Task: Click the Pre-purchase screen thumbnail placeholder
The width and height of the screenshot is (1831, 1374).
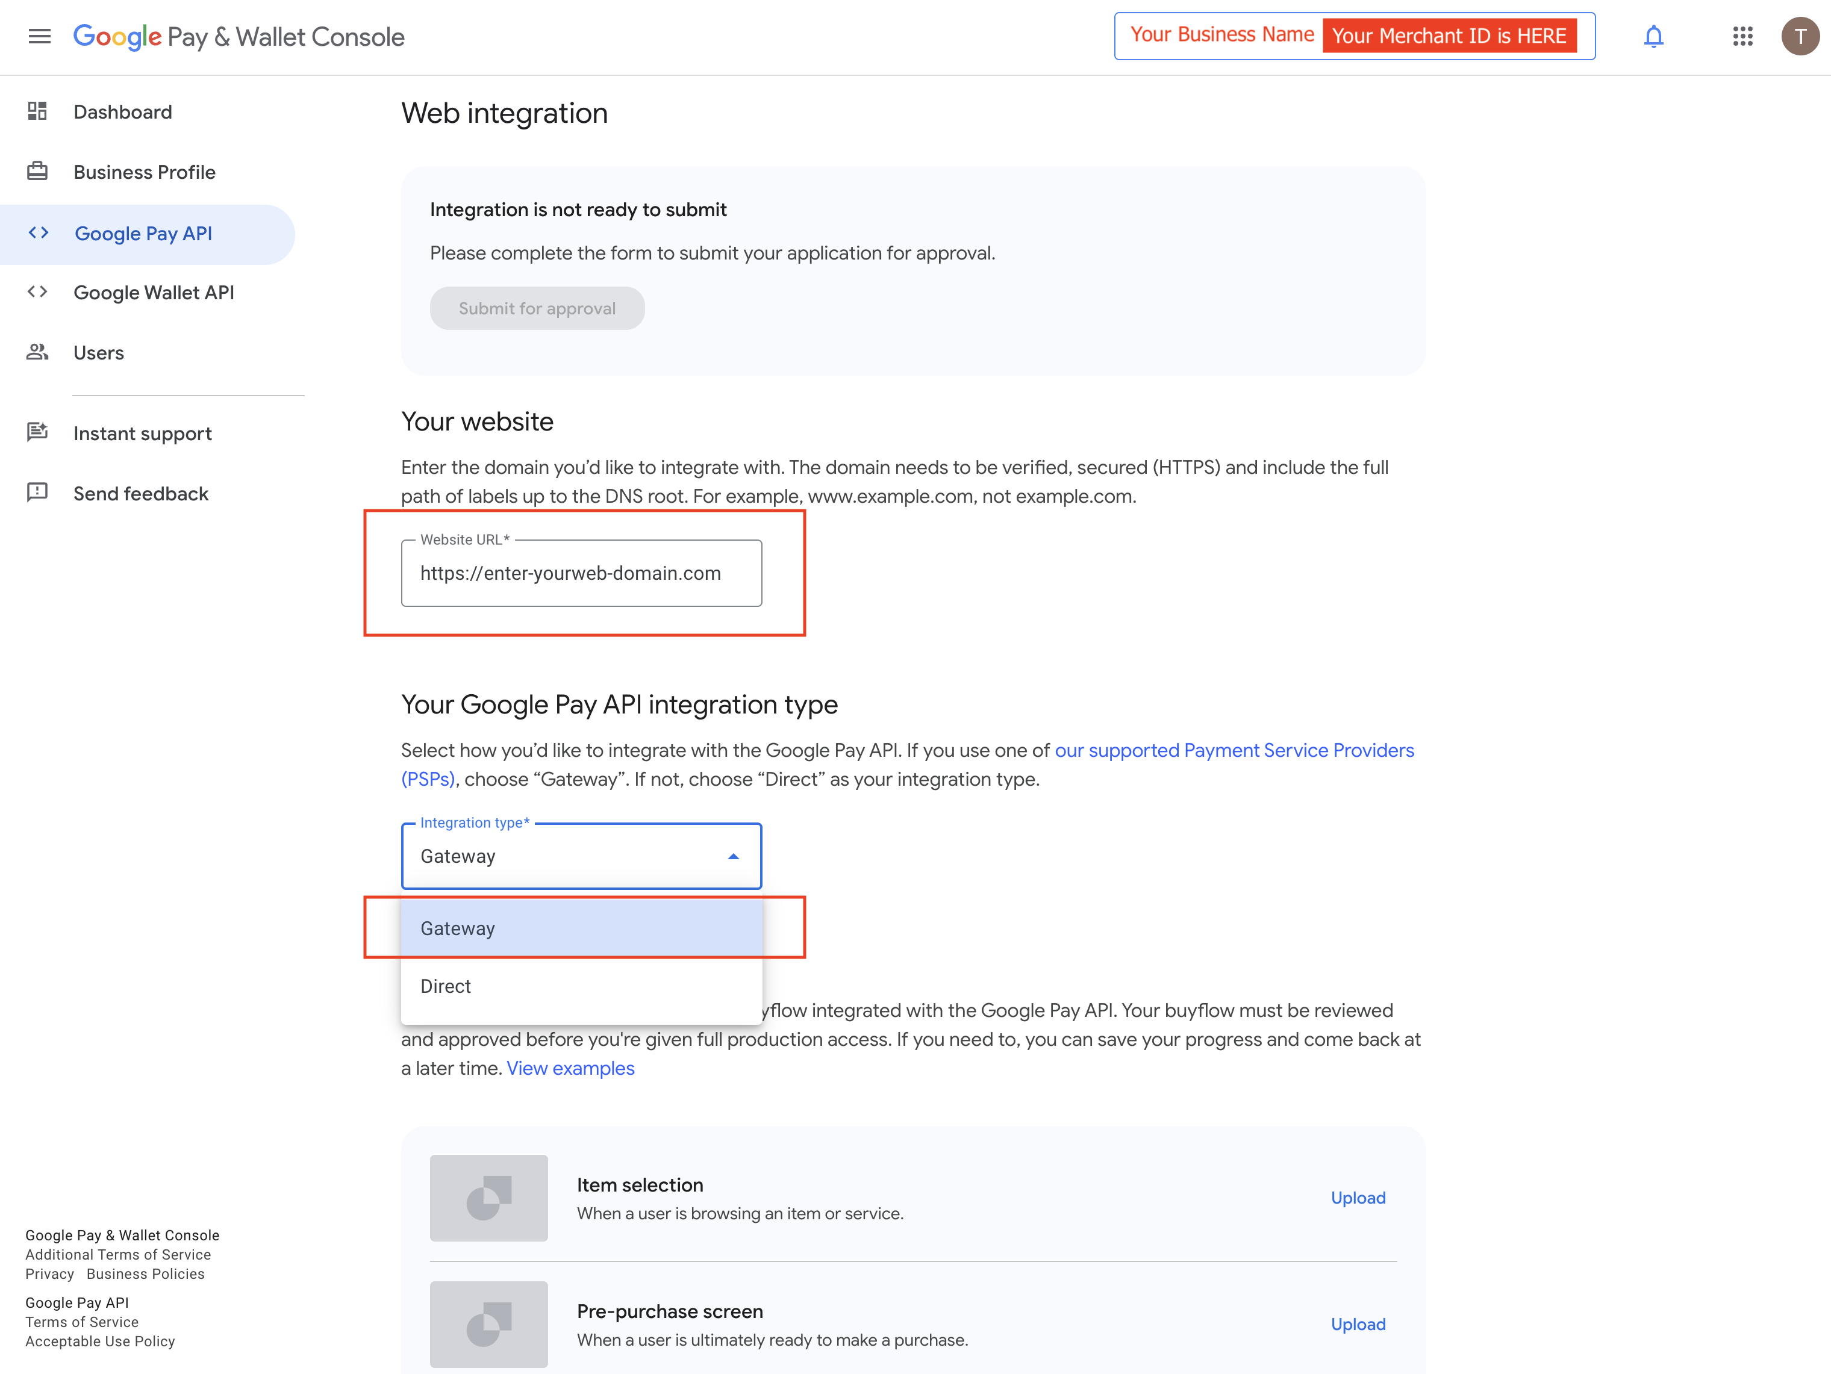Action: (488, 1323)
